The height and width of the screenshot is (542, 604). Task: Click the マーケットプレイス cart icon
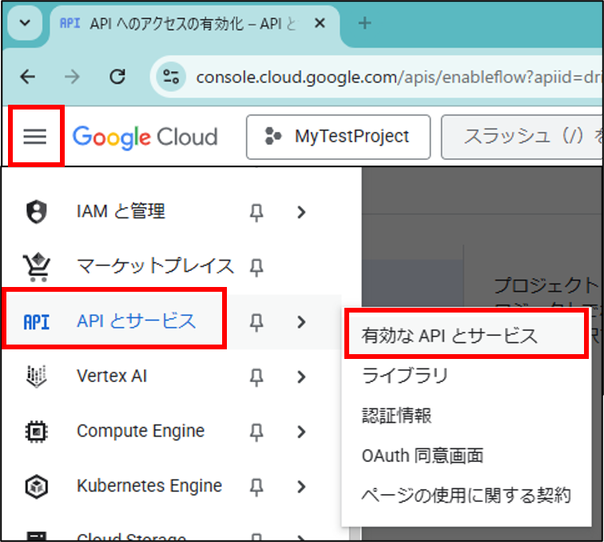coord(37,267)
